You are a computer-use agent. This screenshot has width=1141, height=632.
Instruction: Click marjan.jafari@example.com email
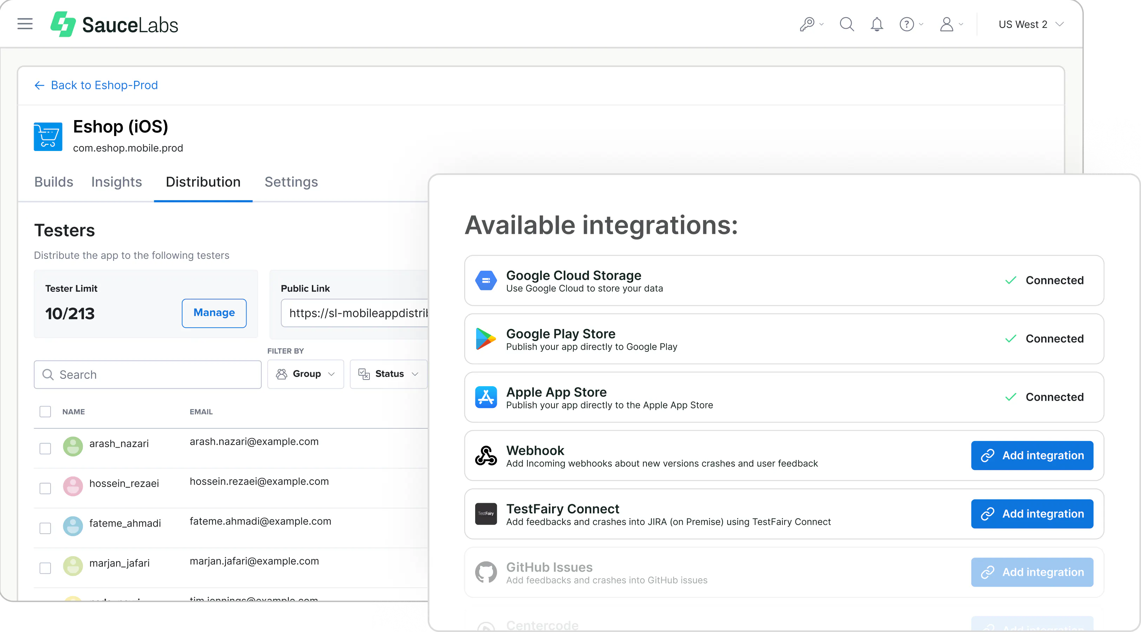[254, 561]
